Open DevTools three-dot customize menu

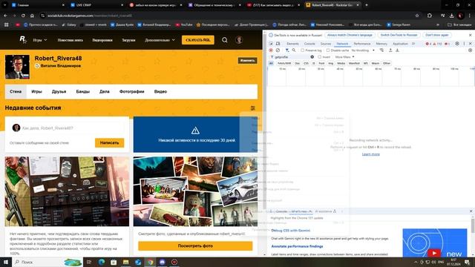pyautogui.click(x=464, y=44)
